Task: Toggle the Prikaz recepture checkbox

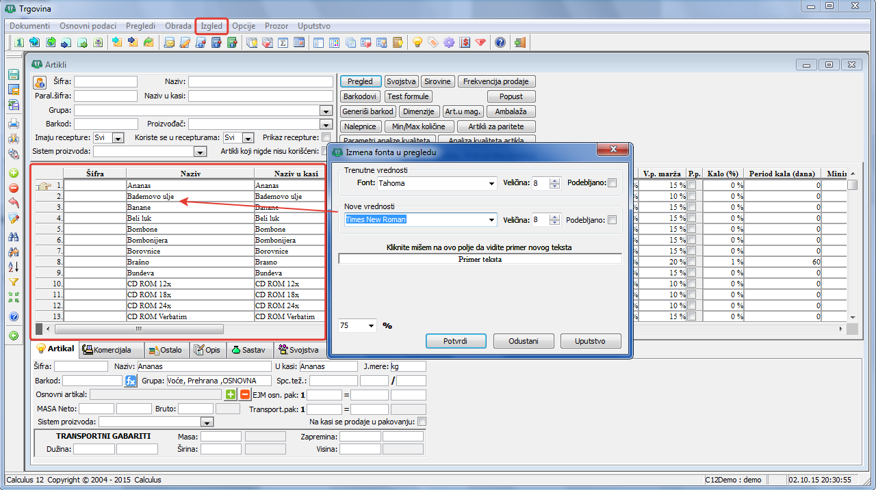Action: point(326,137)
